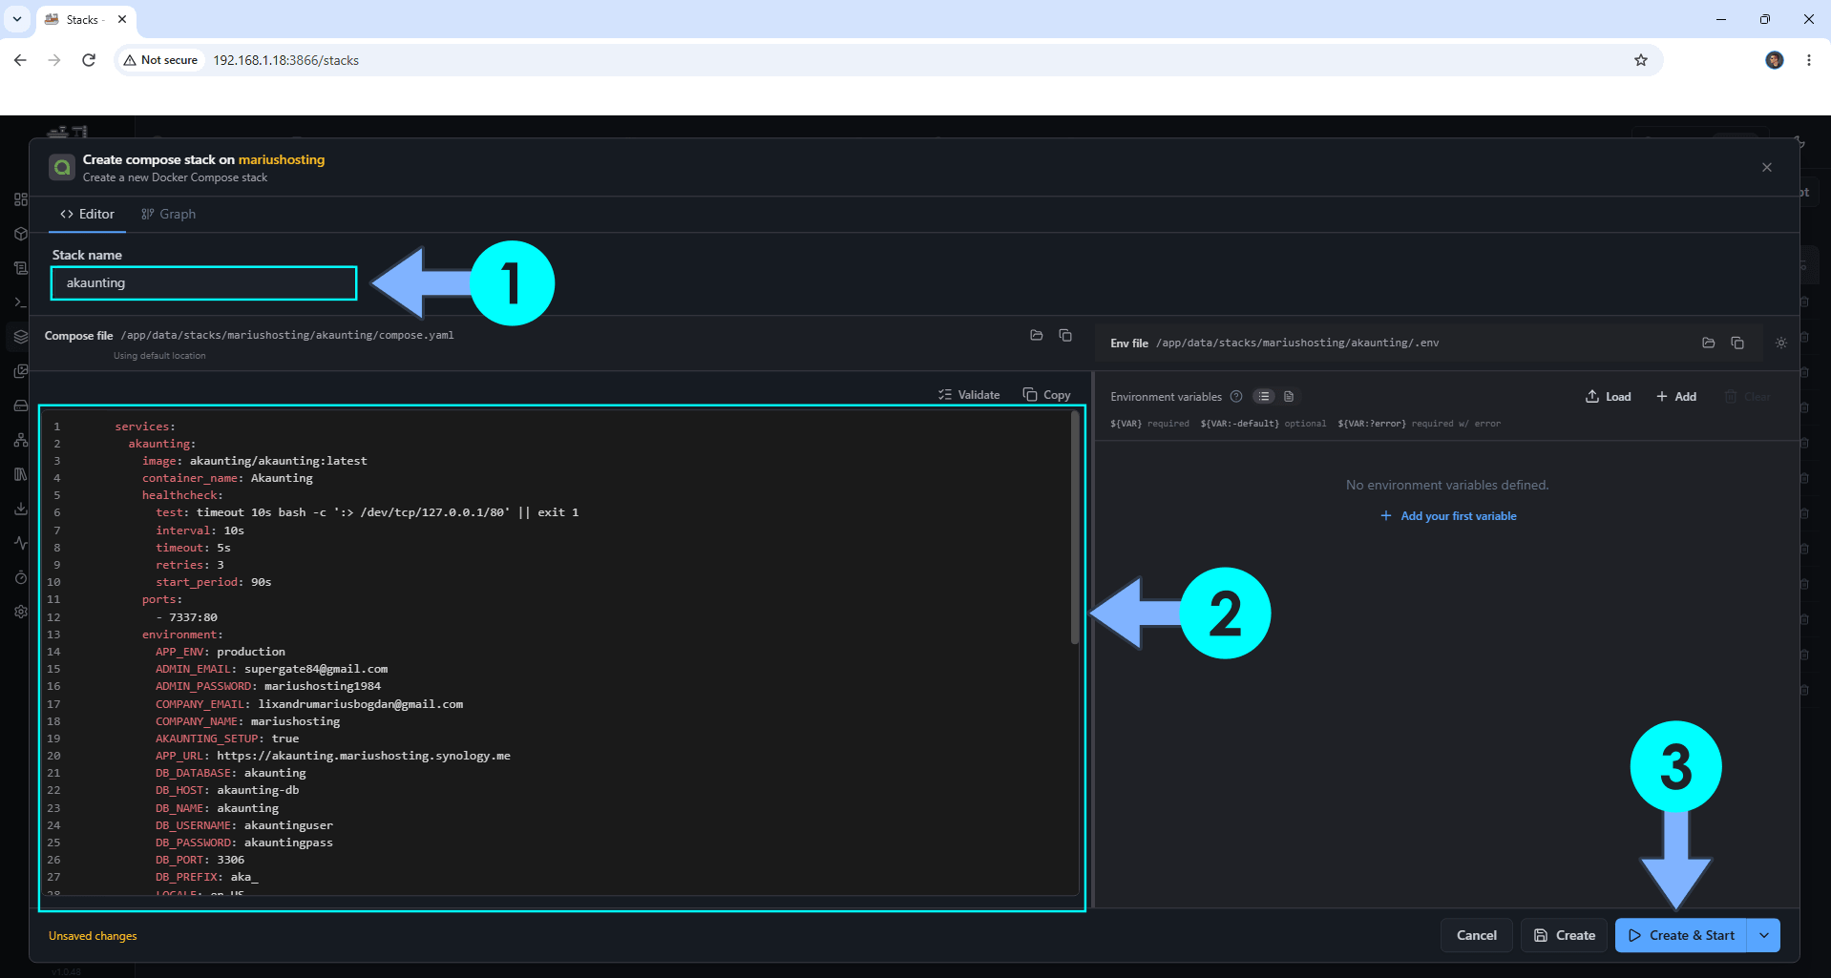1831x978 pixels.
Task: Copy the compose editor contents
Action: [x=1046, y=395]
